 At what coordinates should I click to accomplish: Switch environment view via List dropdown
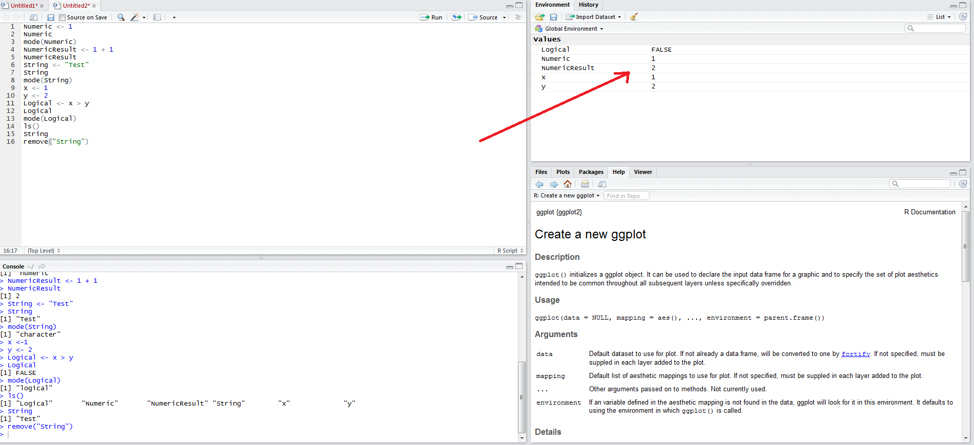click(x=939, y=17)
